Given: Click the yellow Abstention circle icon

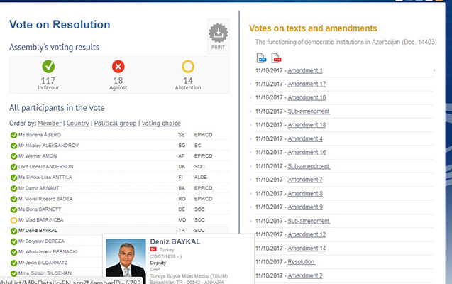Looking at the screenshot, I should [x=187, y=67].
